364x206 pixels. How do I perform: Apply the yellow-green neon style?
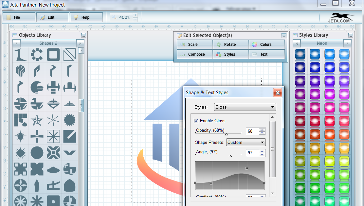329,162
